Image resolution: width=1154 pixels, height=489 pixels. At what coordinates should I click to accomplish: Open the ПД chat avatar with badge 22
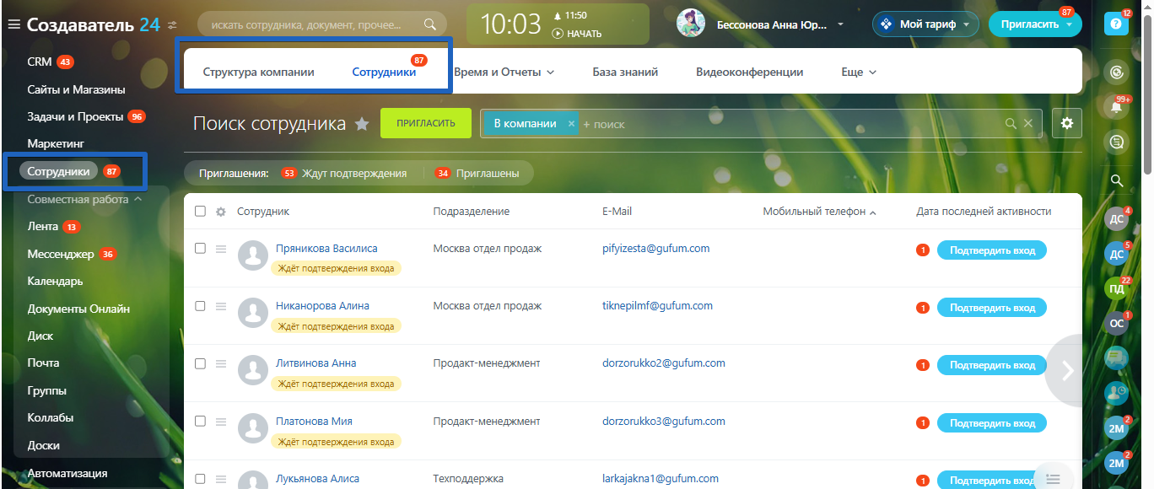[x=1116, y=288]
